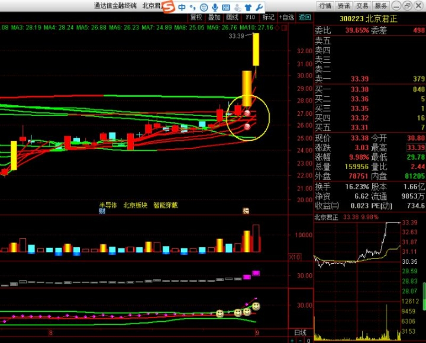Click the 涨幅 value 9.98%
The height and width of the screenshot is (343, 426).
359,157
